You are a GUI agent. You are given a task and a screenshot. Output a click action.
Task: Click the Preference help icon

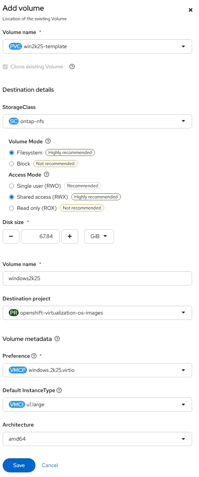(x=34, y=356)
